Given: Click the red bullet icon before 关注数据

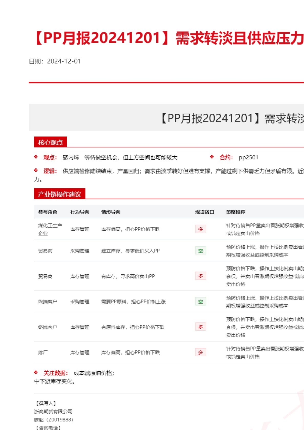Looking at the screenshot, I should click(x=36, y=373).
